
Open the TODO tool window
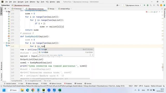44,83
